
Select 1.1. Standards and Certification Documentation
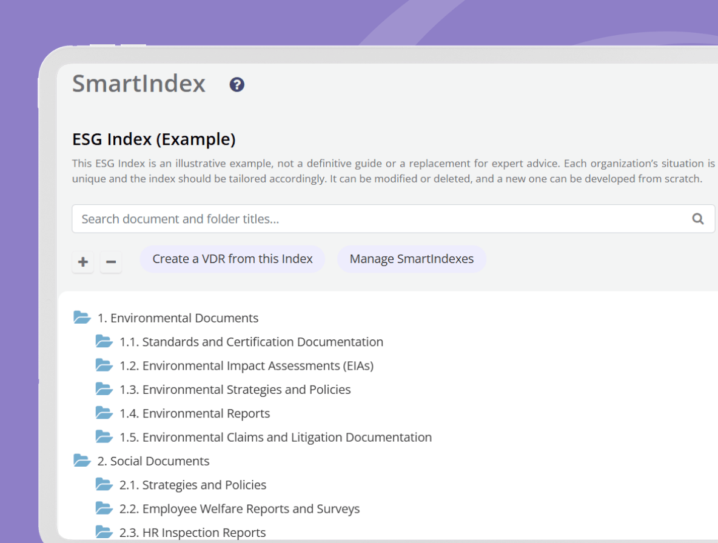(251, 342)
